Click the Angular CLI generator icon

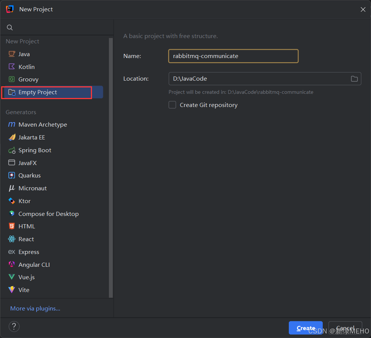pos(12,265)
